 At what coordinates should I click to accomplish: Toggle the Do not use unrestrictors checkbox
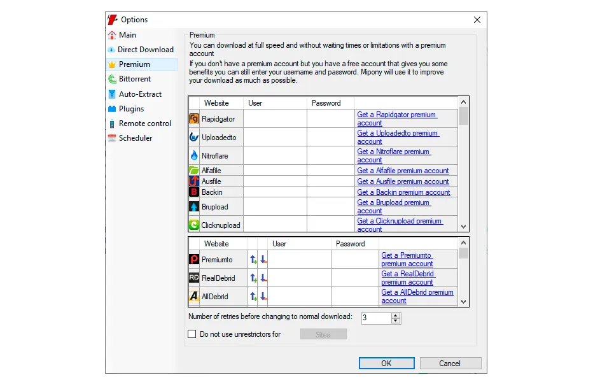(x=192, y=334)
